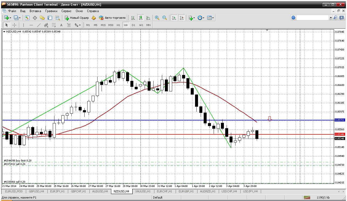This screenshot has height=201, width=347.
Task: Switch chart to candlestick mode
Action: [x=141, y=18]
